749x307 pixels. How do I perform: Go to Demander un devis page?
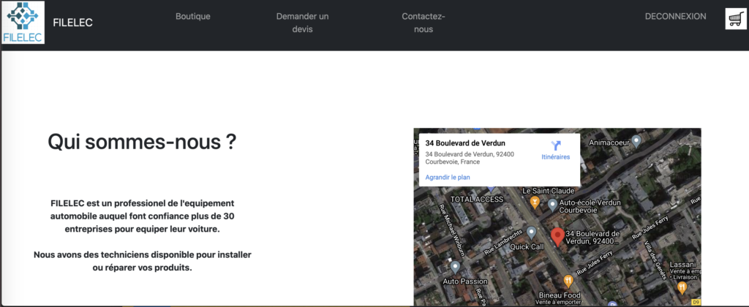click(x=303, y=23)
